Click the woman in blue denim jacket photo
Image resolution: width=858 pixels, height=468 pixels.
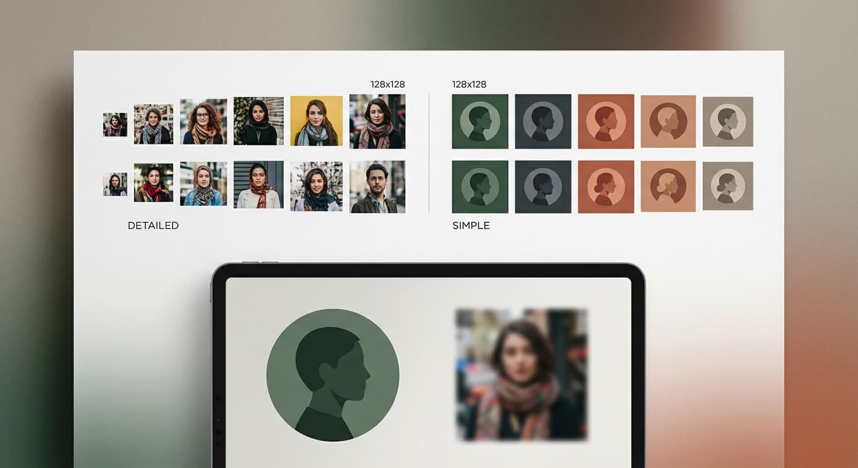point(204,183)
